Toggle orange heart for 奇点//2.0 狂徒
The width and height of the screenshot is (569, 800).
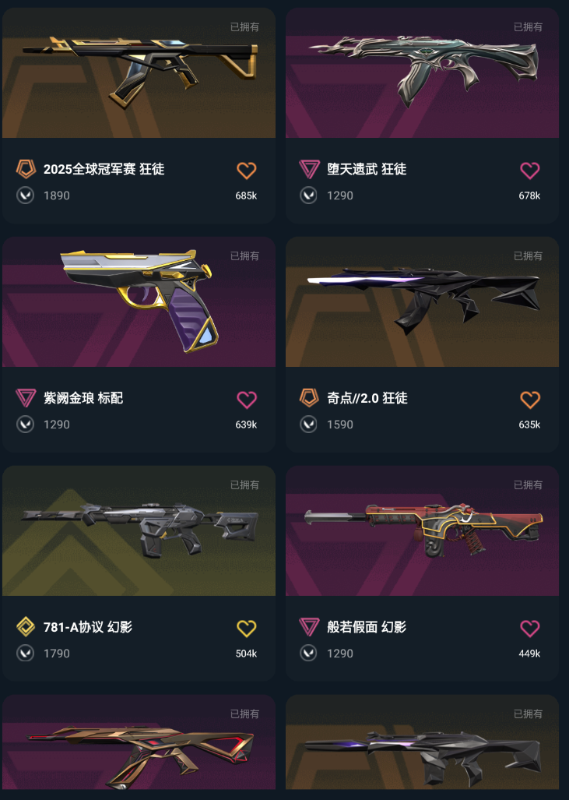pyautogui.click(x=530, y=400)
